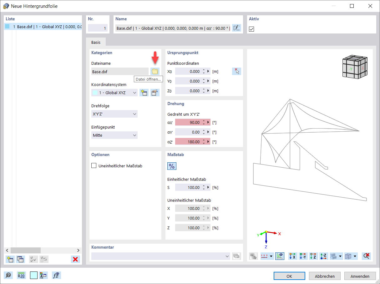Enable Uneinheitlicher Maßstab checkbox
This screenshot has width=380, height=284.
(94, 166)
